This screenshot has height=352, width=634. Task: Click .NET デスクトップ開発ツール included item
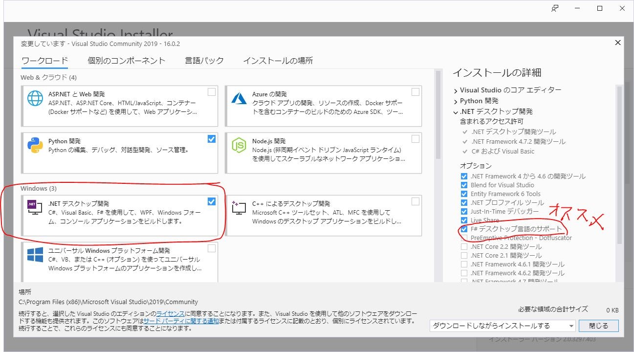(x=513, y=132)
